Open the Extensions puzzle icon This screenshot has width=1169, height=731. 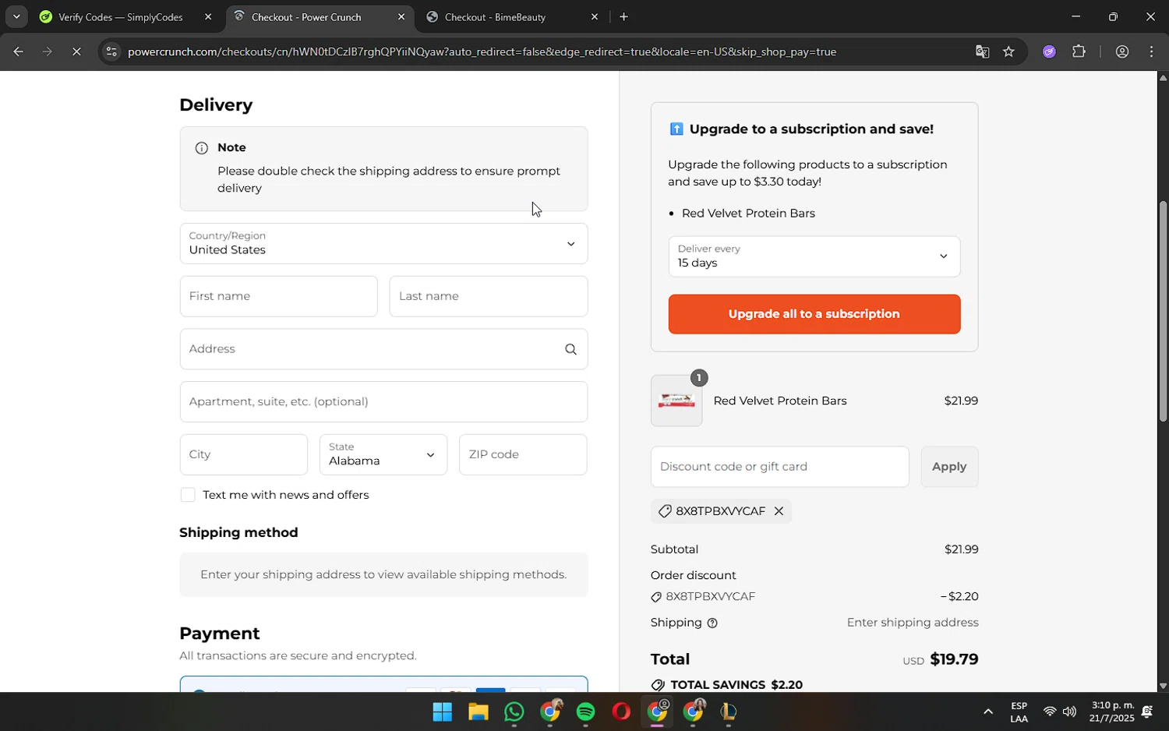pyautogui.click(x=1079, y=51)
